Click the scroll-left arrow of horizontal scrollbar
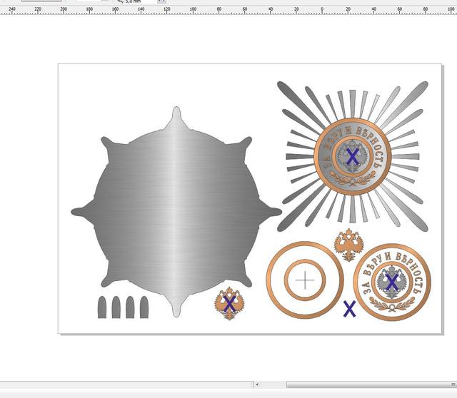The width and height of the screenshot is (457, 398). [257, 385]
